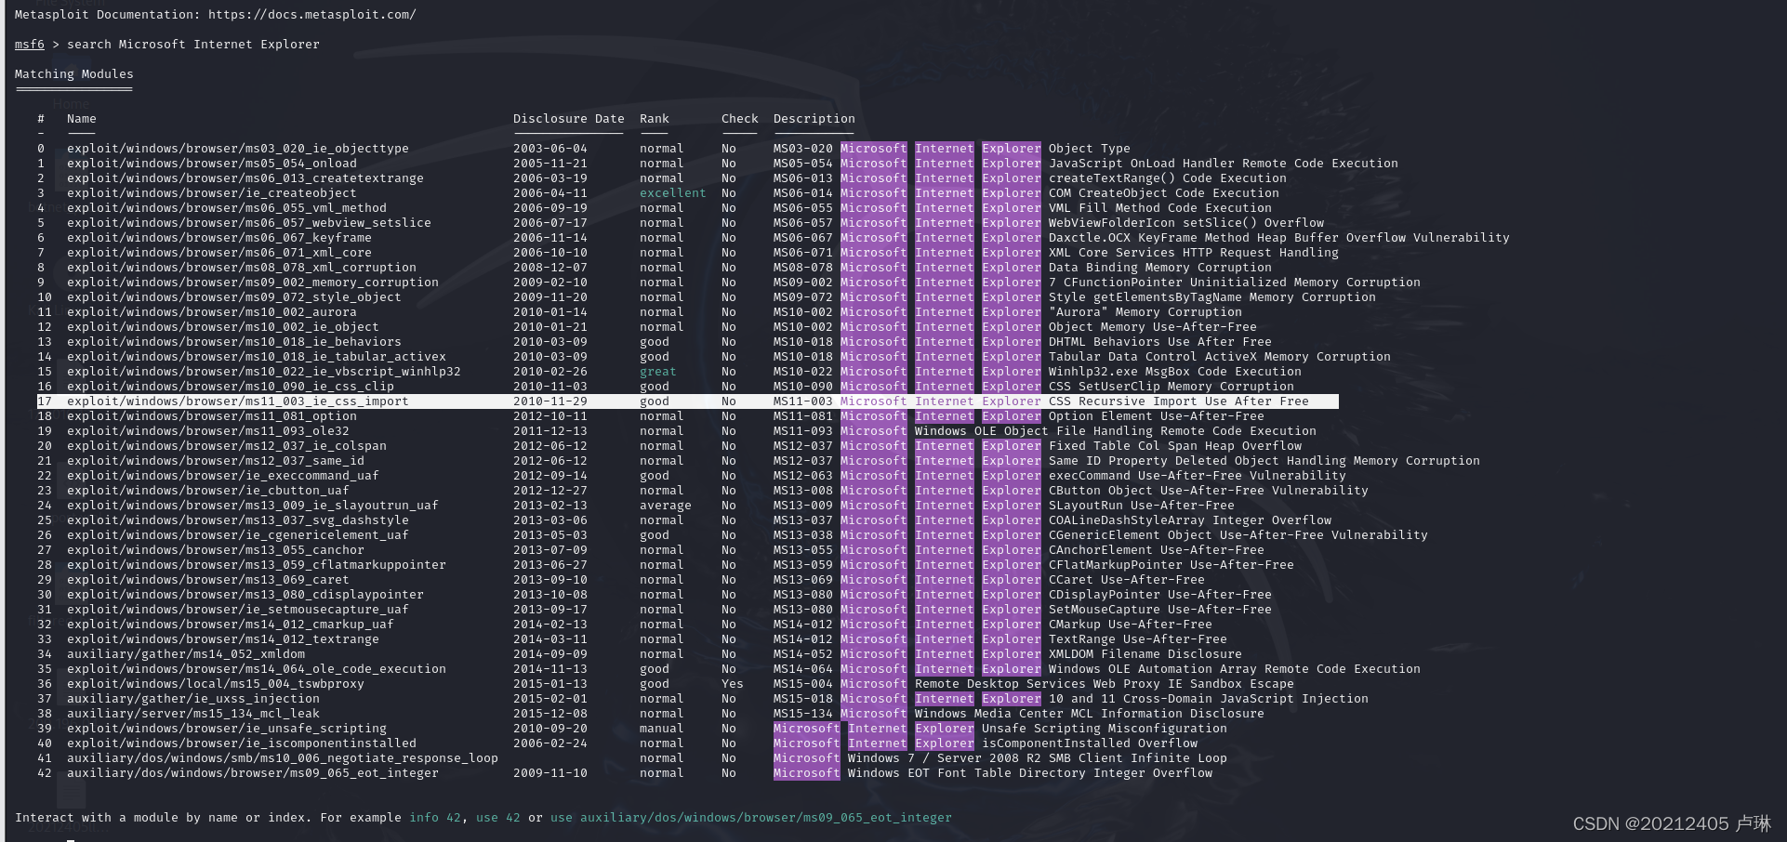Image resolution: width=1787 pixels, height=842 pixels.
Task: Click module name ms12_037_ie_colspan
Action: click(x=227, y=446)
